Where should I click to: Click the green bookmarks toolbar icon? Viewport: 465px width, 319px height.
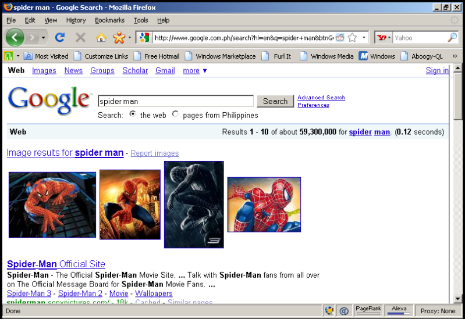tap(9, 56)
